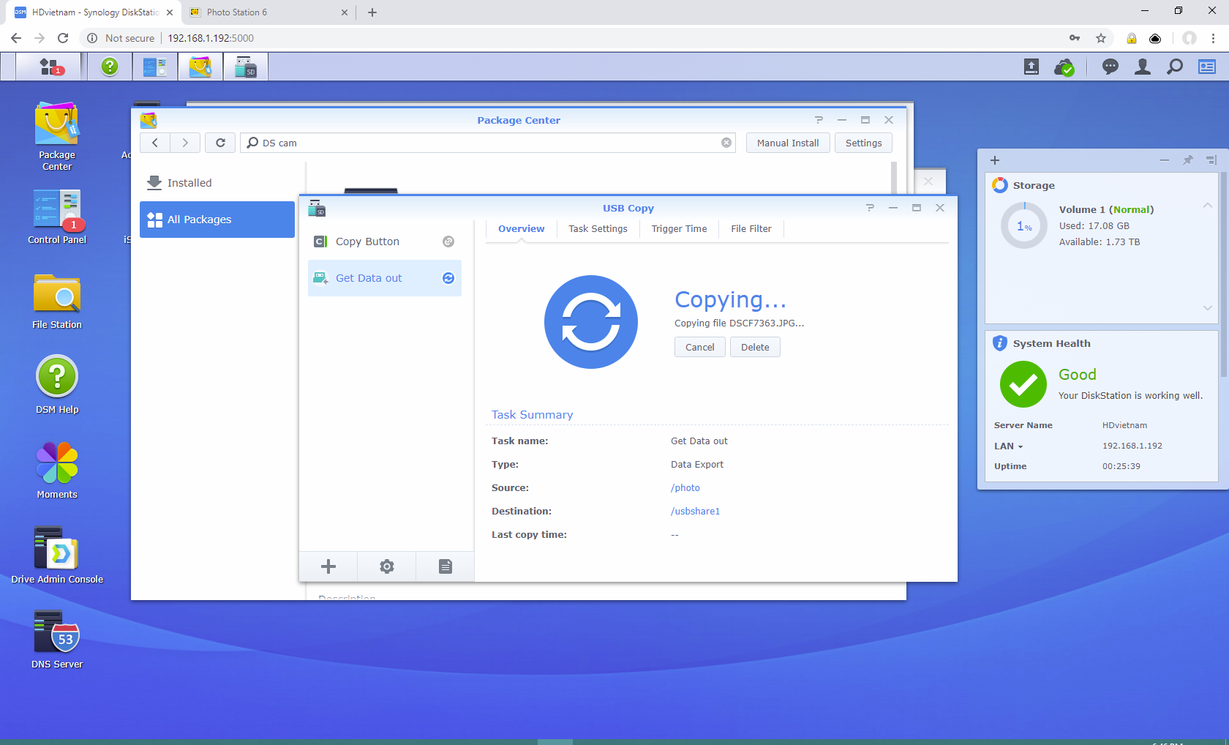
Task: Go forward in Package Center
Action: (185, 143)
